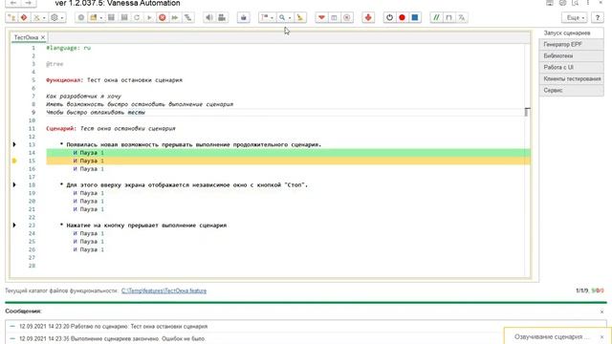
Task: Click the editor vertical scrollbar thumb
Action: point(527,112)
